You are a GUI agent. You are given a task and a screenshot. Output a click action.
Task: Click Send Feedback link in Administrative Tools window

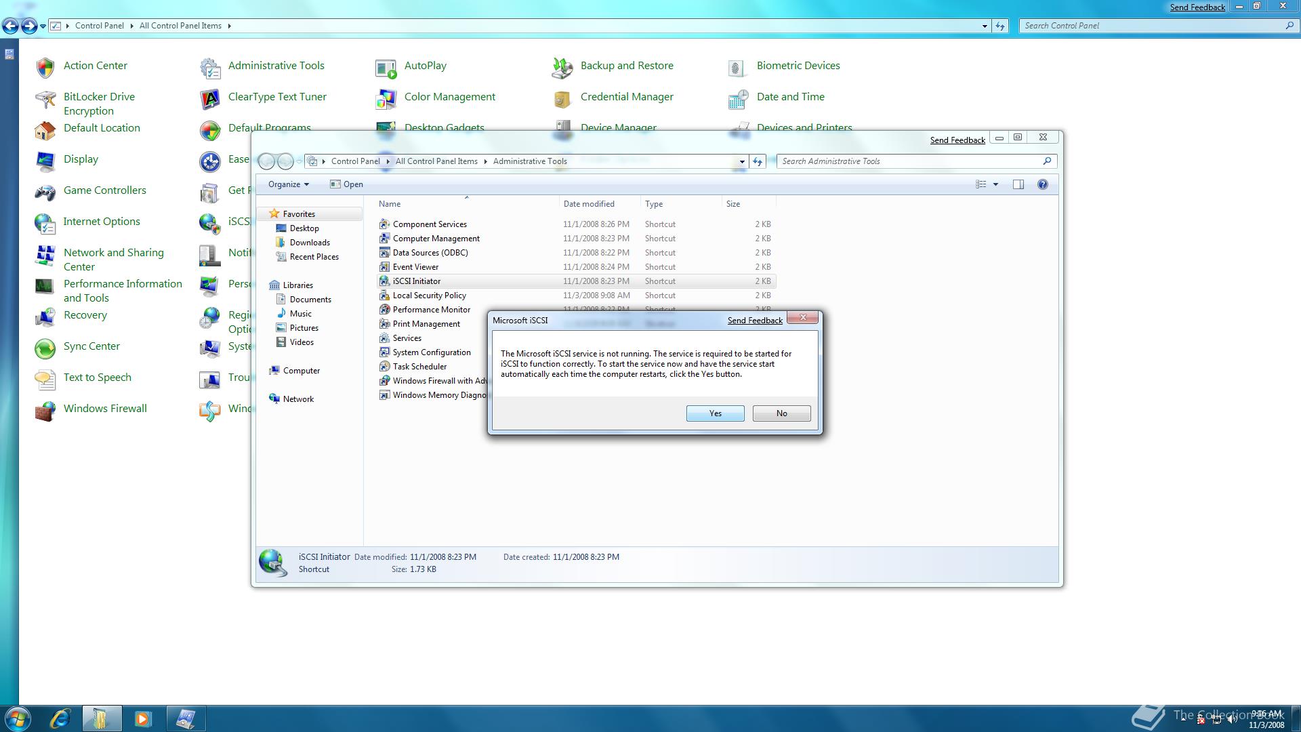957,140
